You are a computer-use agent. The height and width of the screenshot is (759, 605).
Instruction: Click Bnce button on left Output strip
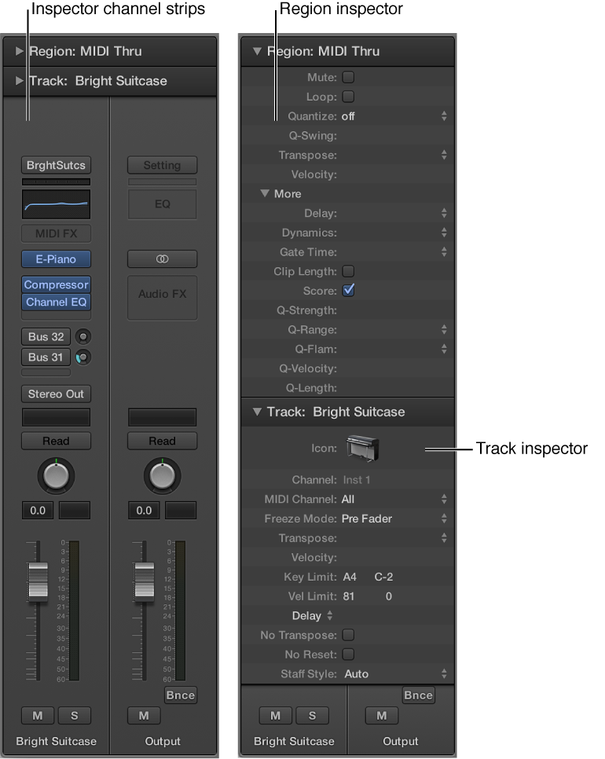pyautogui.click(x=181, y=695)
